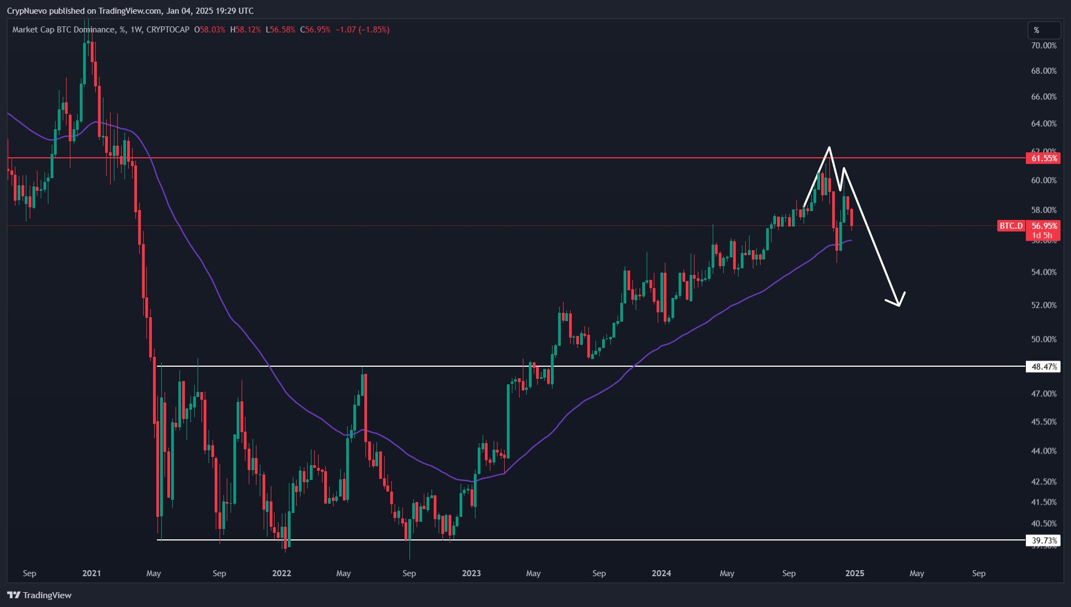Viewport: 1071px width, 607px height.
Task: Click the 54.00% price scale label
Action: (1043, 272)
